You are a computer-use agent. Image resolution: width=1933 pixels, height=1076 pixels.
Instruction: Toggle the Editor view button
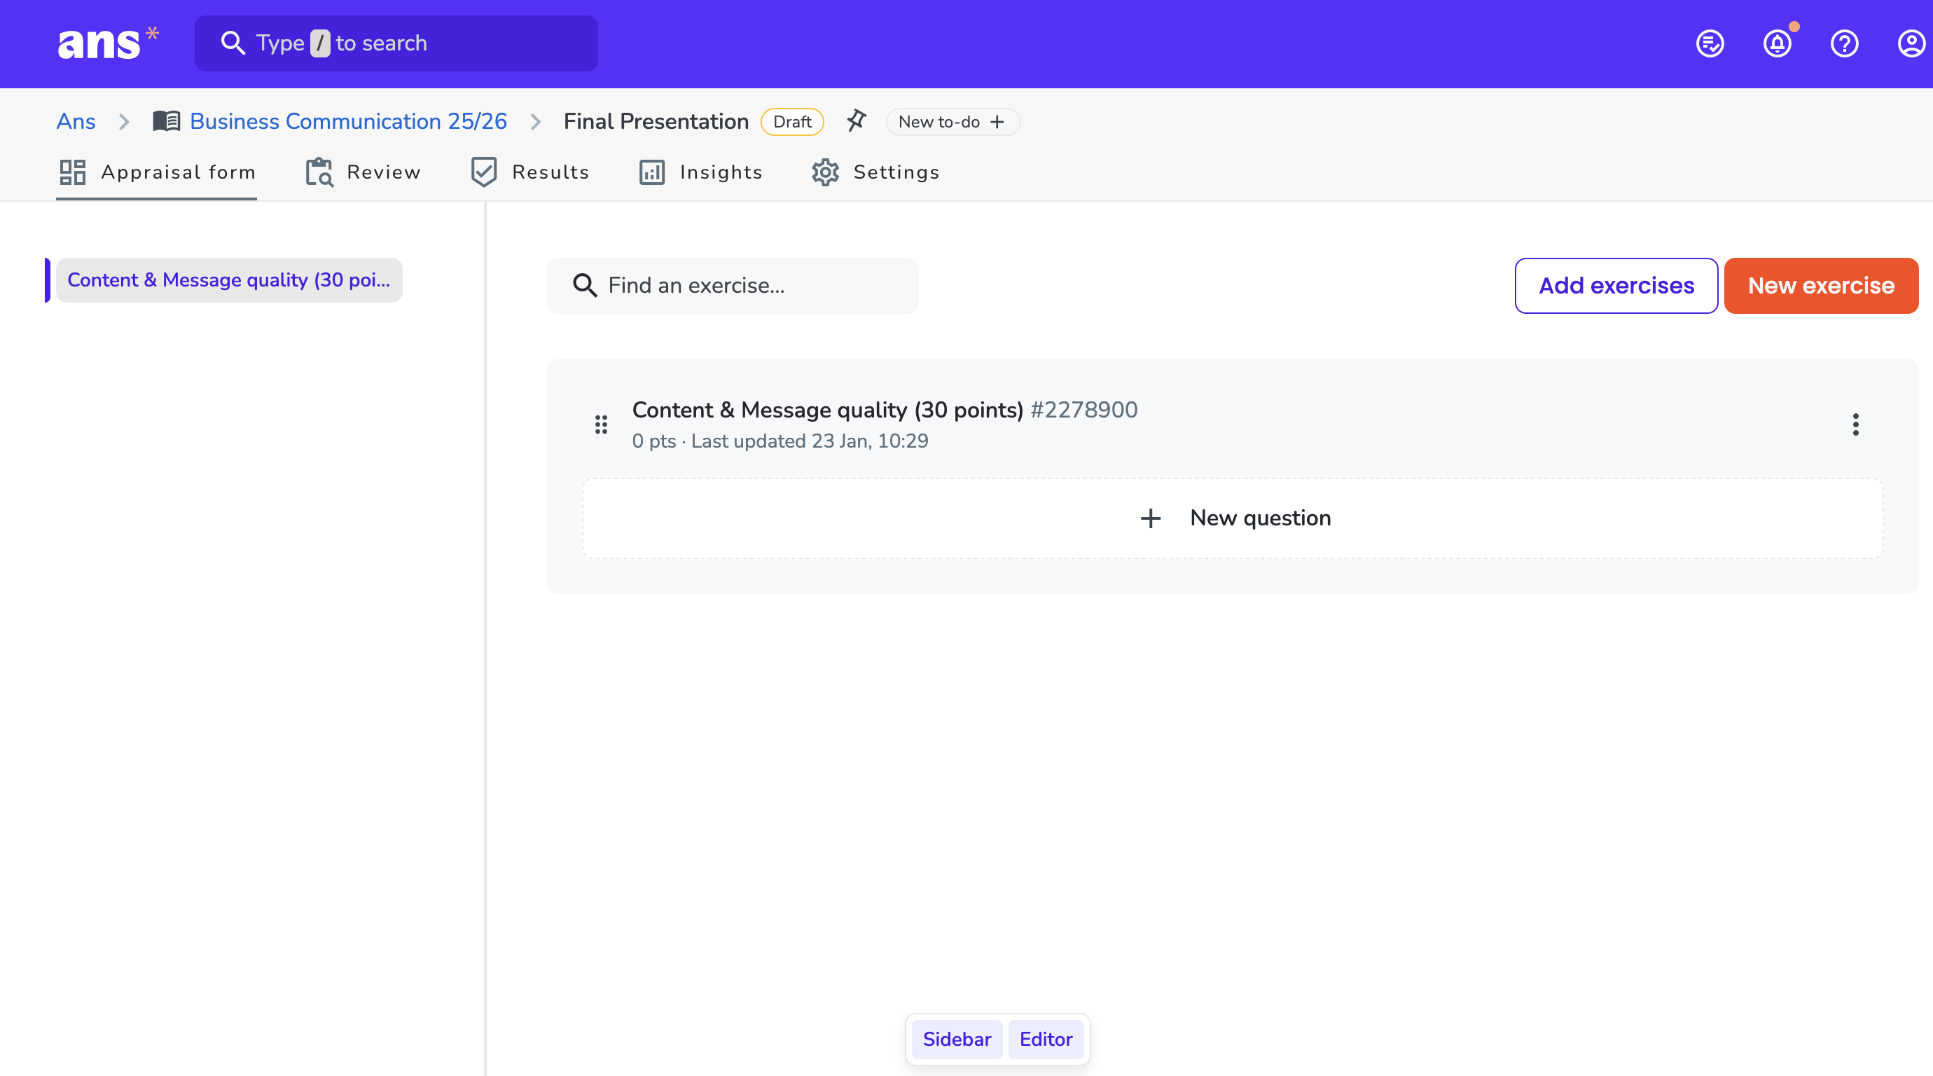(x=1045, y=1040)
